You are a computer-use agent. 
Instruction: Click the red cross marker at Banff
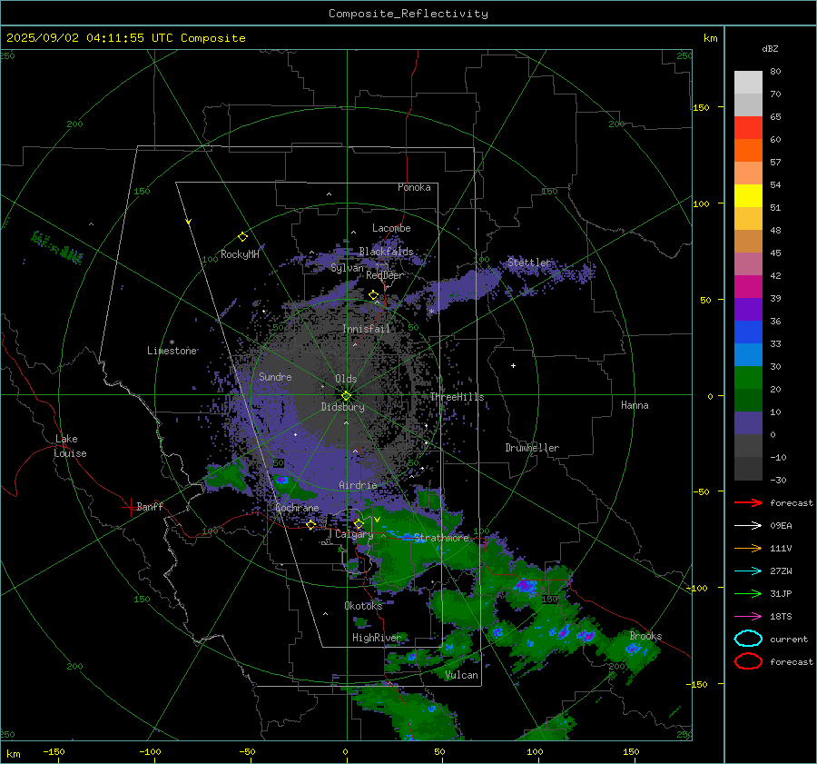tap(130, 507)
